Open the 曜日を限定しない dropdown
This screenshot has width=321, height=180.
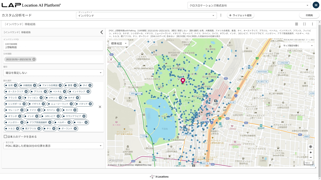[x=53, y=73]
